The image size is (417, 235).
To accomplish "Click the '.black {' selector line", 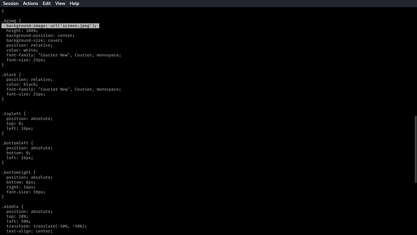I will pyautogui.click(x=11, y=75).
